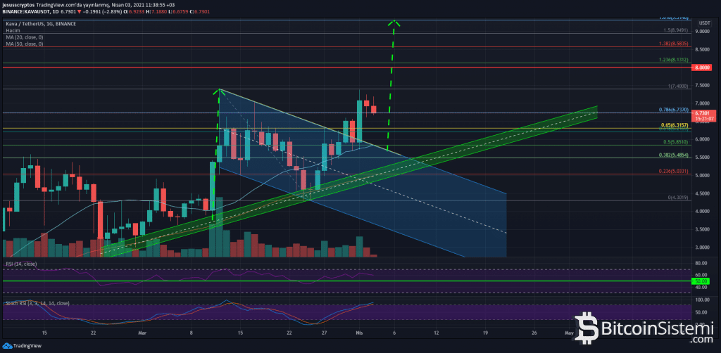Screen dimensions: 721x353
Task: Click the 3.0000 price axis value
Action: pyautogui.click(x=702, y=247)
